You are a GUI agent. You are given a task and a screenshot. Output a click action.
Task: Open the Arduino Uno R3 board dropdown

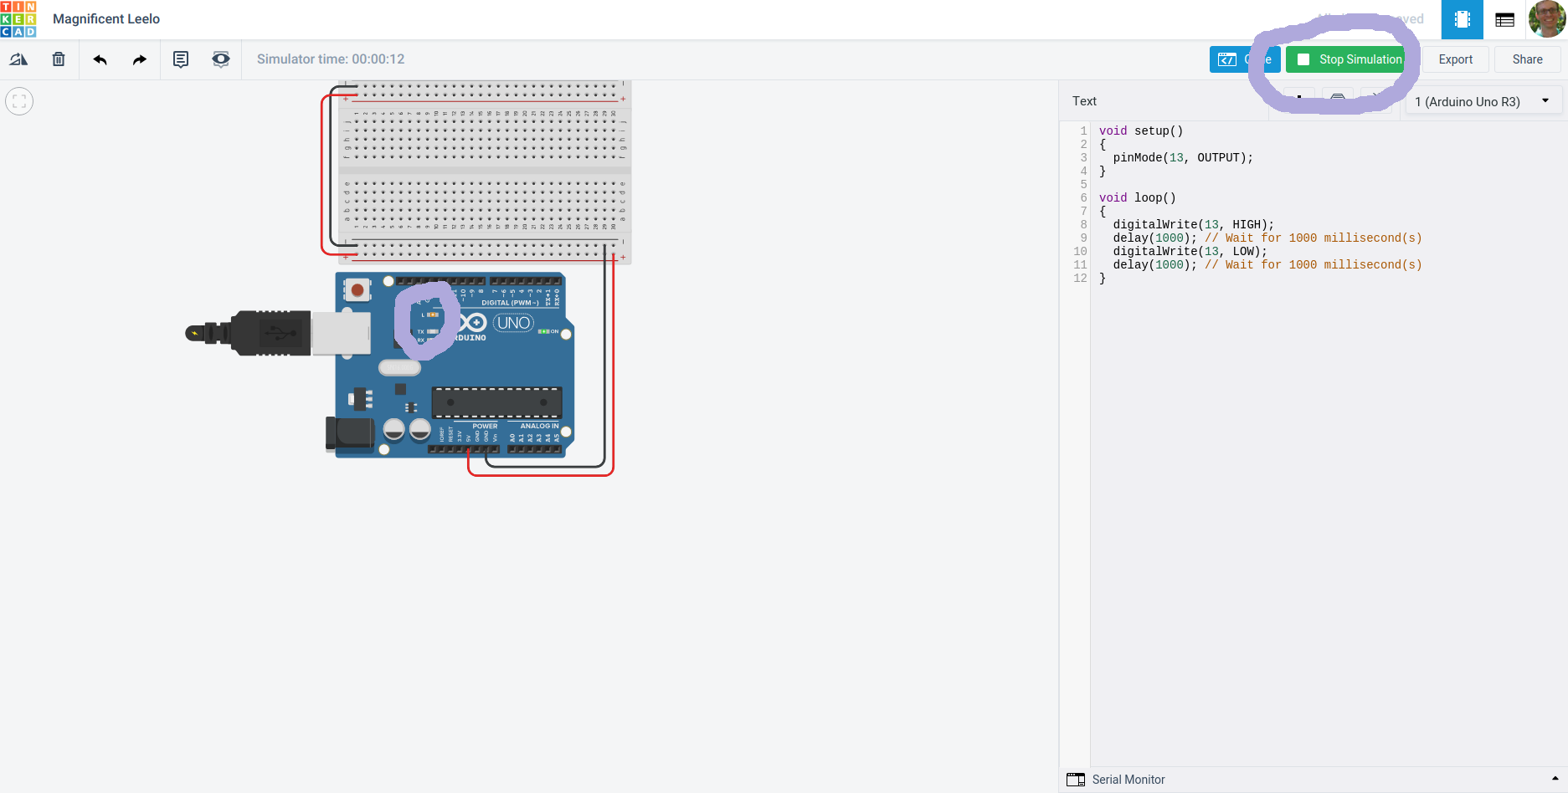coord(1483,101)
